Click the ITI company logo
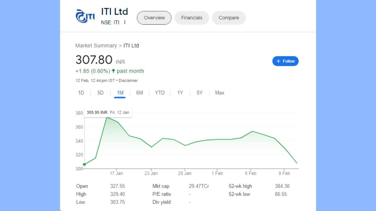Screen dimensions: 376x211 click(x=85, y=16)
